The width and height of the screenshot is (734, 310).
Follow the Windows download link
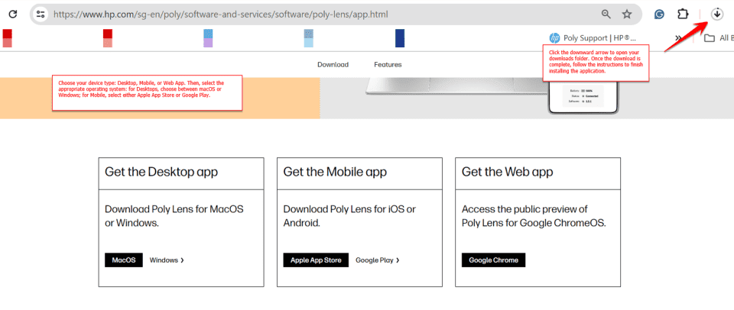(x=167, y=260)
